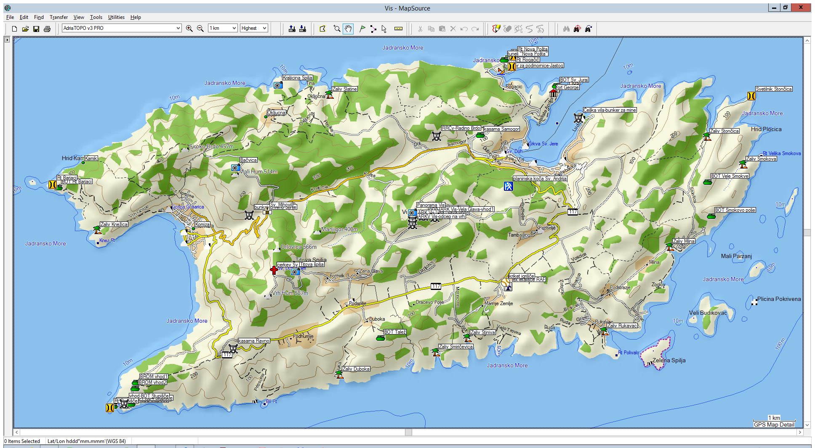
Task: Open Find Places binoculars icon
Action: point(566,29)
